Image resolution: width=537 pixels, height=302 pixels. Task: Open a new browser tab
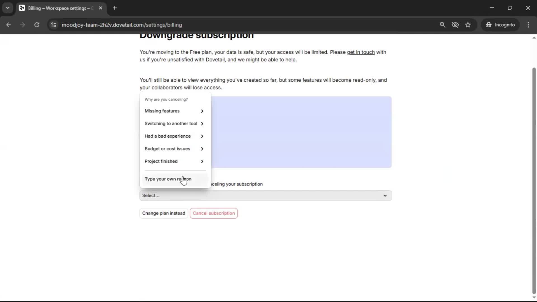click(115, 8)
